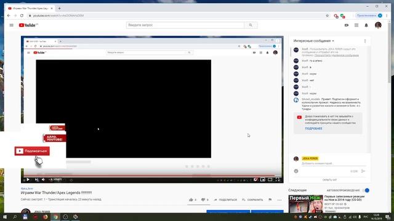This screenshot has height=221, width=394.
Task: Open the chat three-dot options menu
Action: pyautogui.click(x=365, y=41)
